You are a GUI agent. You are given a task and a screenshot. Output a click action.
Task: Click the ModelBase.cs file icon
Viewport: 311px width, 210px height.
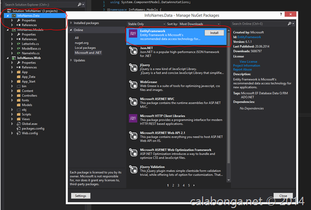click(x=18, y=49)
